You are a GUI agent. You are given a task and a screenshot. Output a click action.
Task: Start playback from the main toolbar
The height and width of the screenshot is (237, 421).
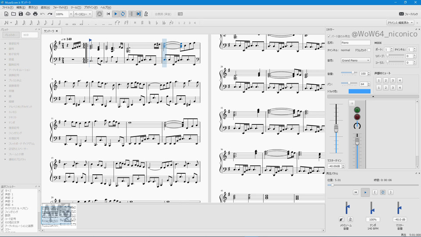tap(116, 14)
